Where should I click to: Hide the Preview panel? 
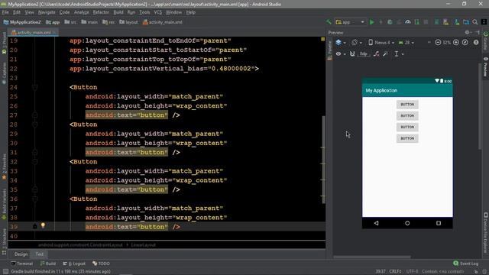pyautogui.click(x=478, y=32)
